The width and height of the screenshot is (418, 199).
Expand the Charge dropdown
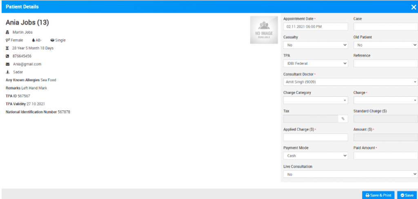point(385,100)
